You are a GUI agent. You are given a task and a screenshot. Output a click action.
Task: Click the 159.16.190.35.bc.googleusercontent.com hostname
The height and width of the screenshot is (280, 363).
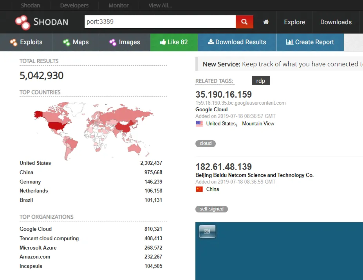[240, 103]
